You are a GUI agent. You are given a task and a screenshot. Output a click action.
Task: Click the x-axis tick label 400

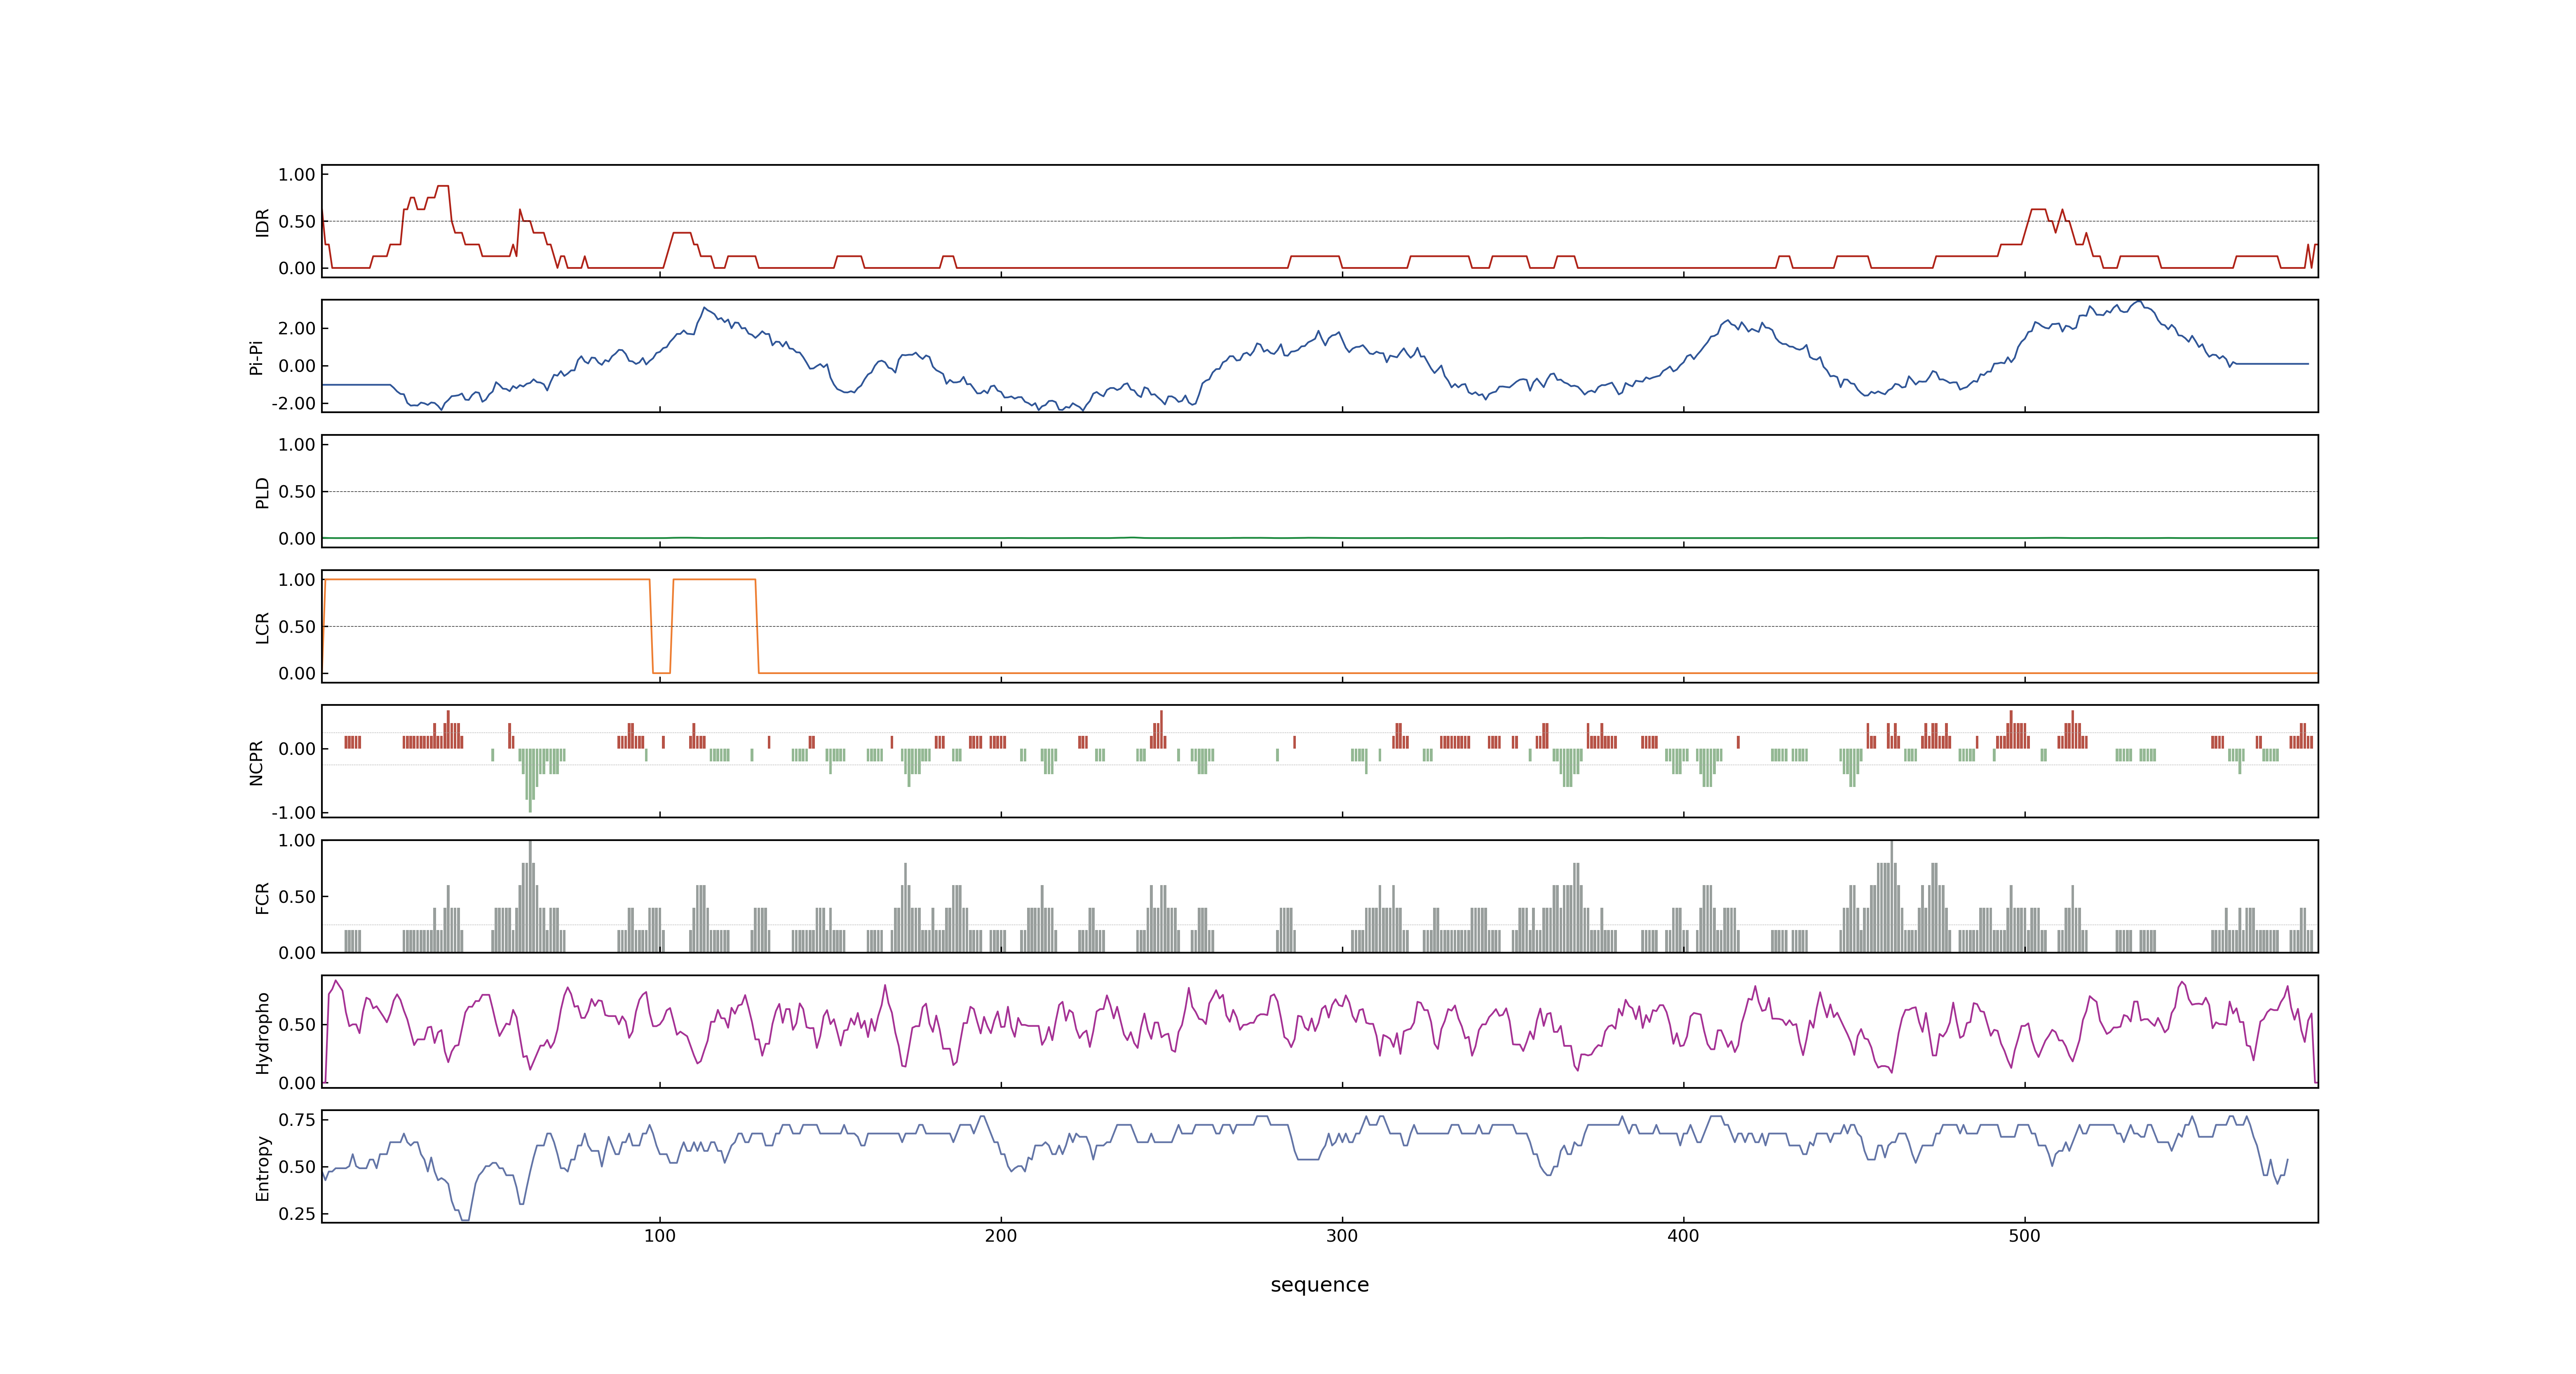click(1683, 1236)
